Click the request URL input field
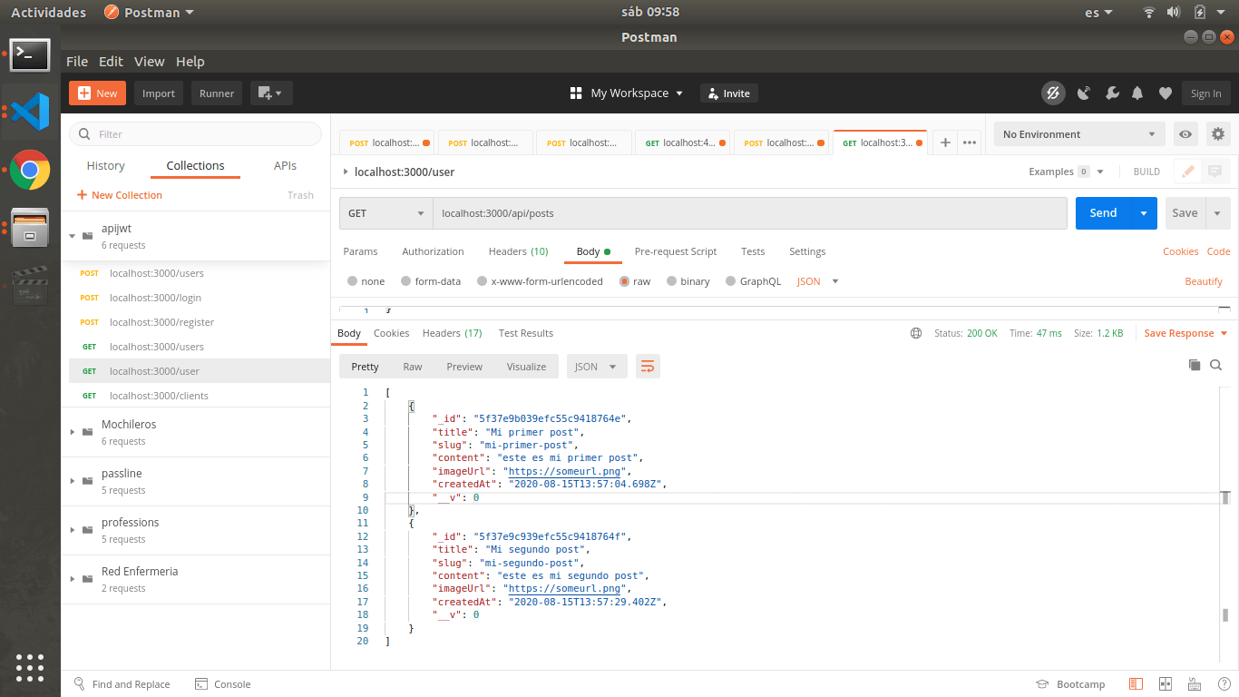Image resolution: width=1239 pixels, height=697 pixels. click(749, 213)
